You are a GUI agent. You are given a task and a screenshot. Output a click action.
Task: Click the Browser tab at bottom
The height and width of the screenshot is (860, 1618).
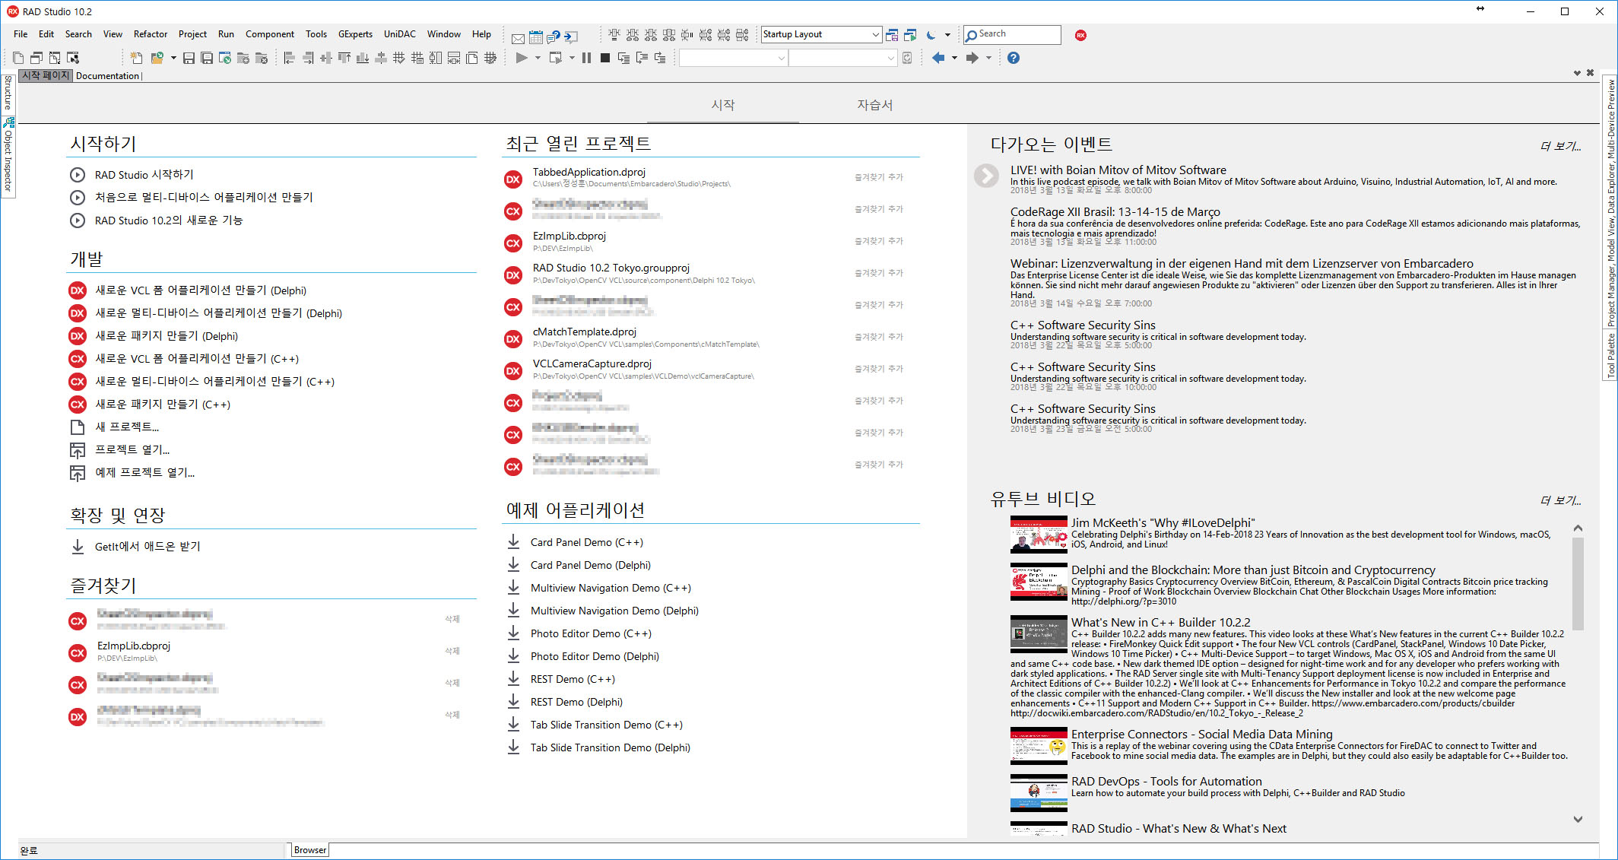(x=310, y=850)
